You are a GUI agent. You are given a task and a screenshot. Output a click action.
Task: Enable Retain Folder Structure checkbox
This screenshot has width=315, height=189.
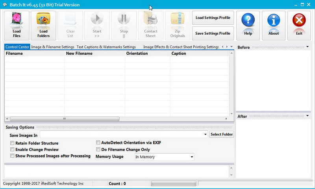click(12, 143)
